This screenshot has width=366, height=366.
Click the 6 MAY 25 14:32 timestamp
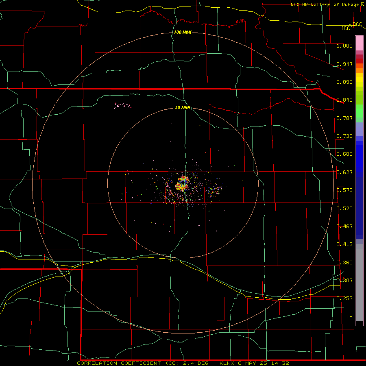click(x=264, y=363)
